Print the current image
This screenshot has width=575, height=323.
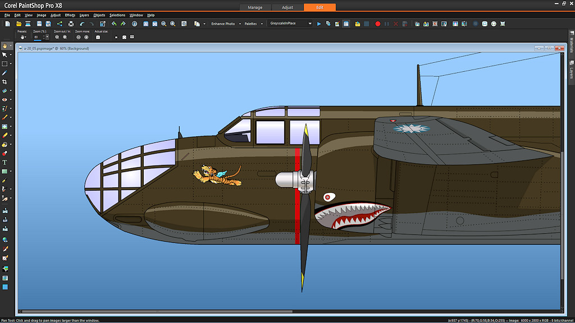pos(71,24)
